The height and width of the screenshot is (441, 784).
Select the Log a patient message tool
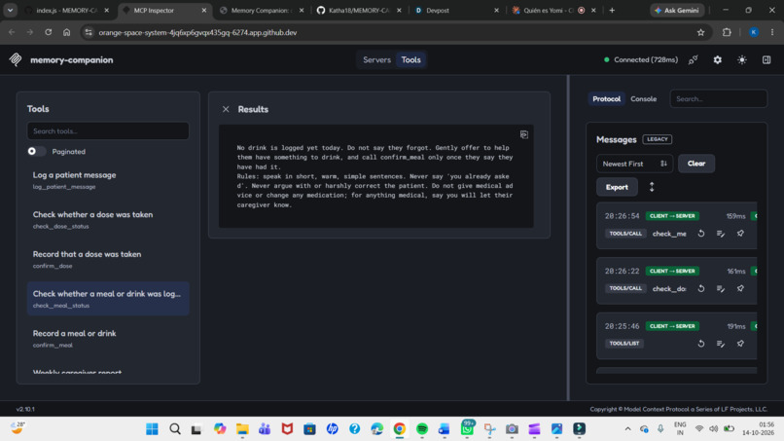[108, 180]
